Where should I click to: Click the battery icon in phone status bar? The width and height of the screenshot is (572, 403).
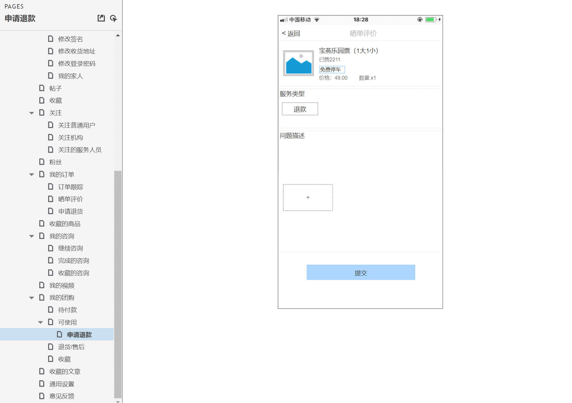point(431,19)
